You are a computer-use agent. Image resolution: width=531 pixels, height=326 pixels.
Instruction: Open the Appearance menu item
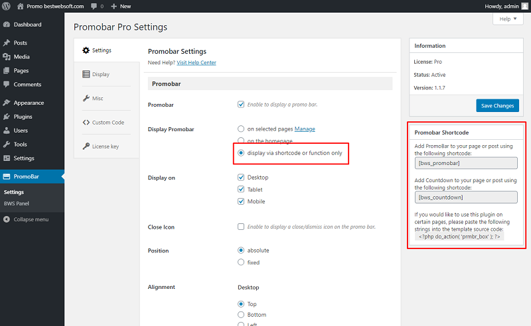29,103
